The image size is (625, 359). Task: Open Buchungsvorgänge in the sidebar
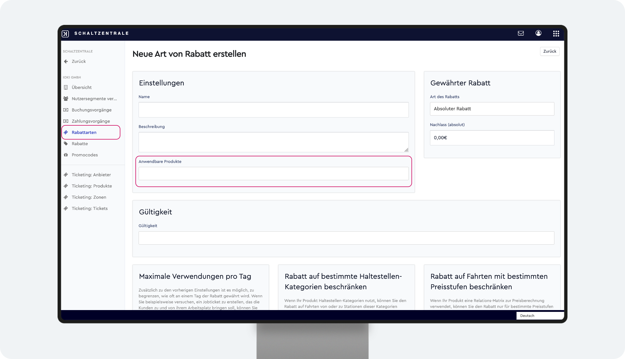pos(92,110)
